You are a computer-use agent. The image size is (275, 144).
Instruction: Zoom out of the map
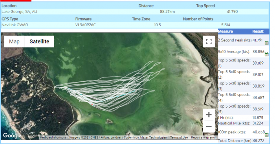pyautogui.click(x=209, y=126)
